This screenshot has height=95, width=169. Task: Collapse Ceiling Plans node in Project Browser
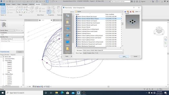tap(3, 74)
